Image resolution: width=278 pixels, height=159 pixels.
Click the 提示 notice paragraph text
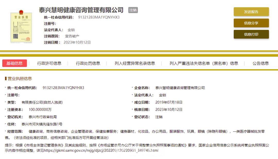(x=137, y=148)
